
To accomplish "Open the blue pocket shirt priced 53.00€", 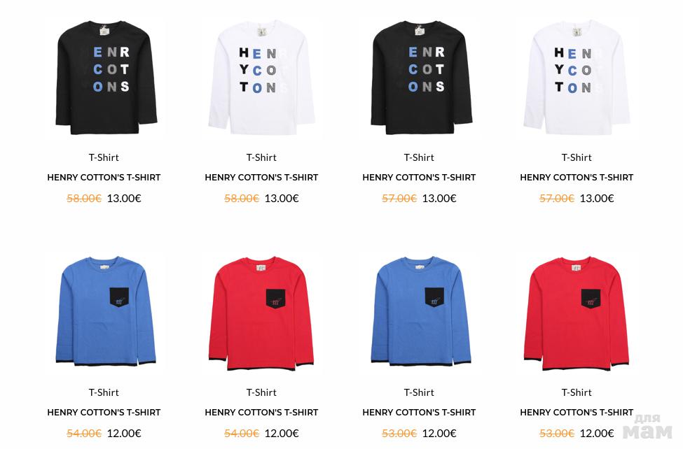I will pos(421,311).
